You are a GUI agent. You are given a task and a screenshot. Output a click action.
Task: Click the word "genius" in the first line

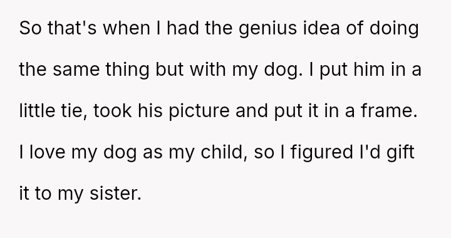(x=268, y=29)
